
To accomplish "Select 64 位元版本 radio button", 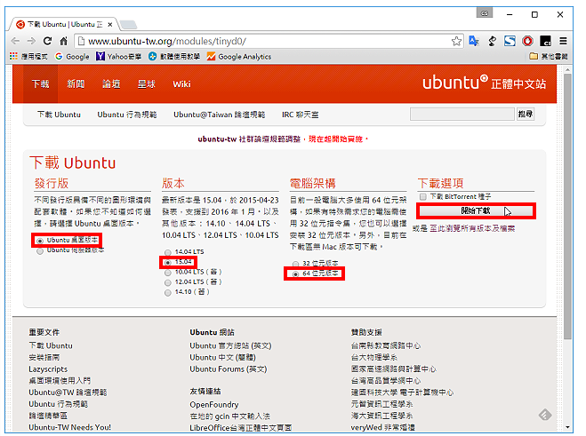I will tap(295, 274).
